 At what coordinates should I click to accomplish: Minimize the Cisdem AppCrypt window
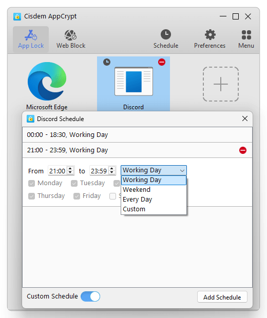223,16
